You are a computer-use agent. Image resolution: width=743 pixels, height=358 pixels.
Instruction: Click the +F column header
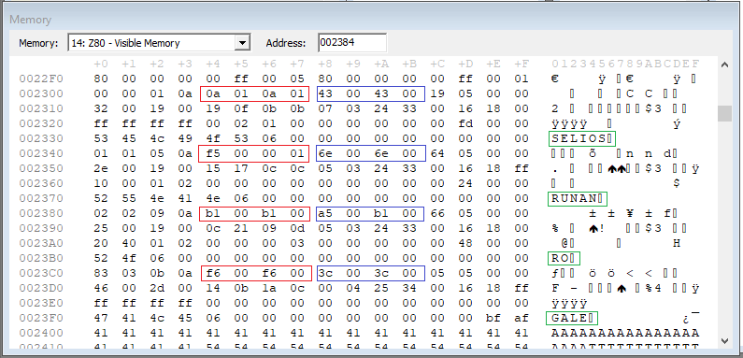pos(522,64)
